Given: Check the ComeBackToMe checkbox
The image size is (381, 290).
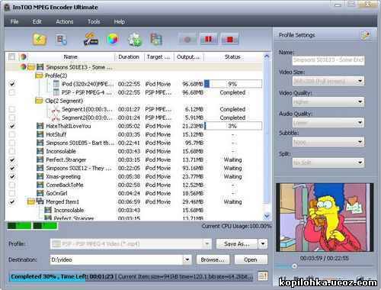Looking at the screenshot, I should click(x=12, y=185).
